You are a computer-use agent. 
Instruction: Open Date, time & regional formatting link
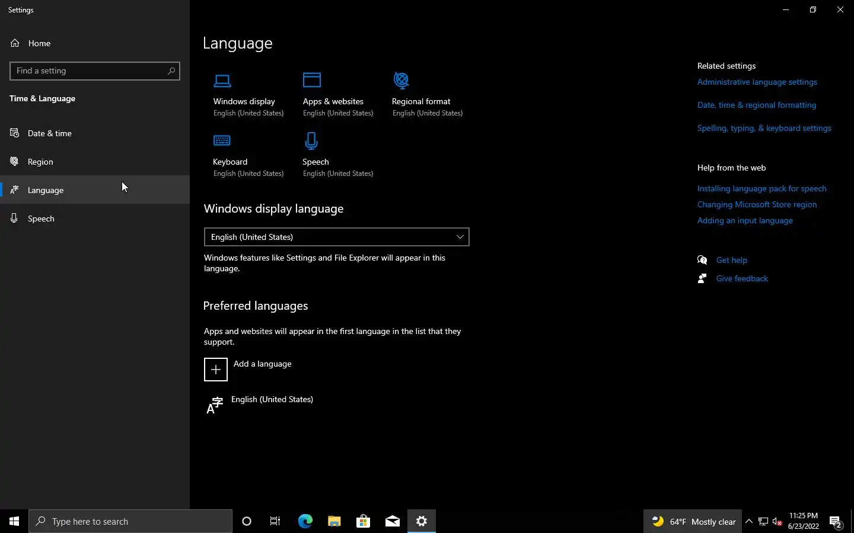[757, 105]
